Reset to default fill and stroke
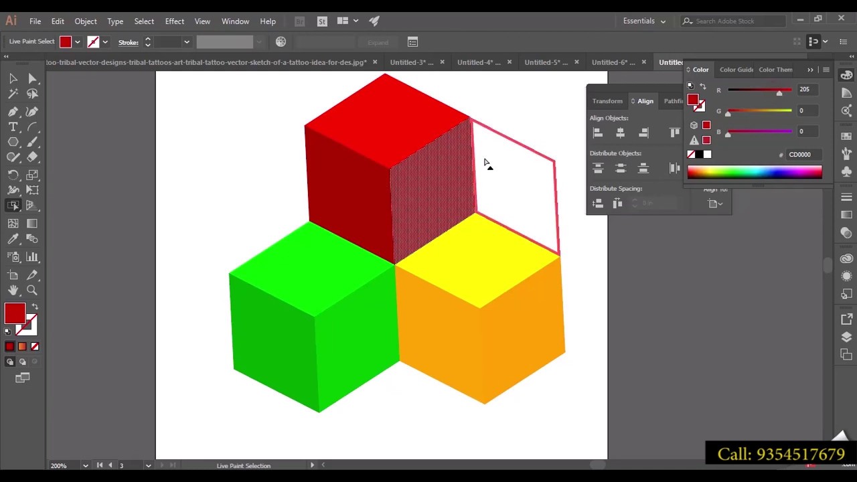Image resolution: width=857 pixels, height=482 pixels. point(8,331)
